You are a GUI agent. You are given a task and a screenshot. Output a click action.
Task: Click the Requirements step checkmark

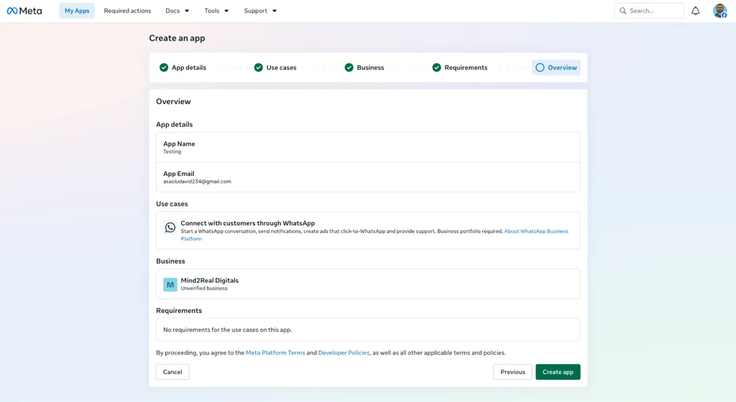click(437, 67)
